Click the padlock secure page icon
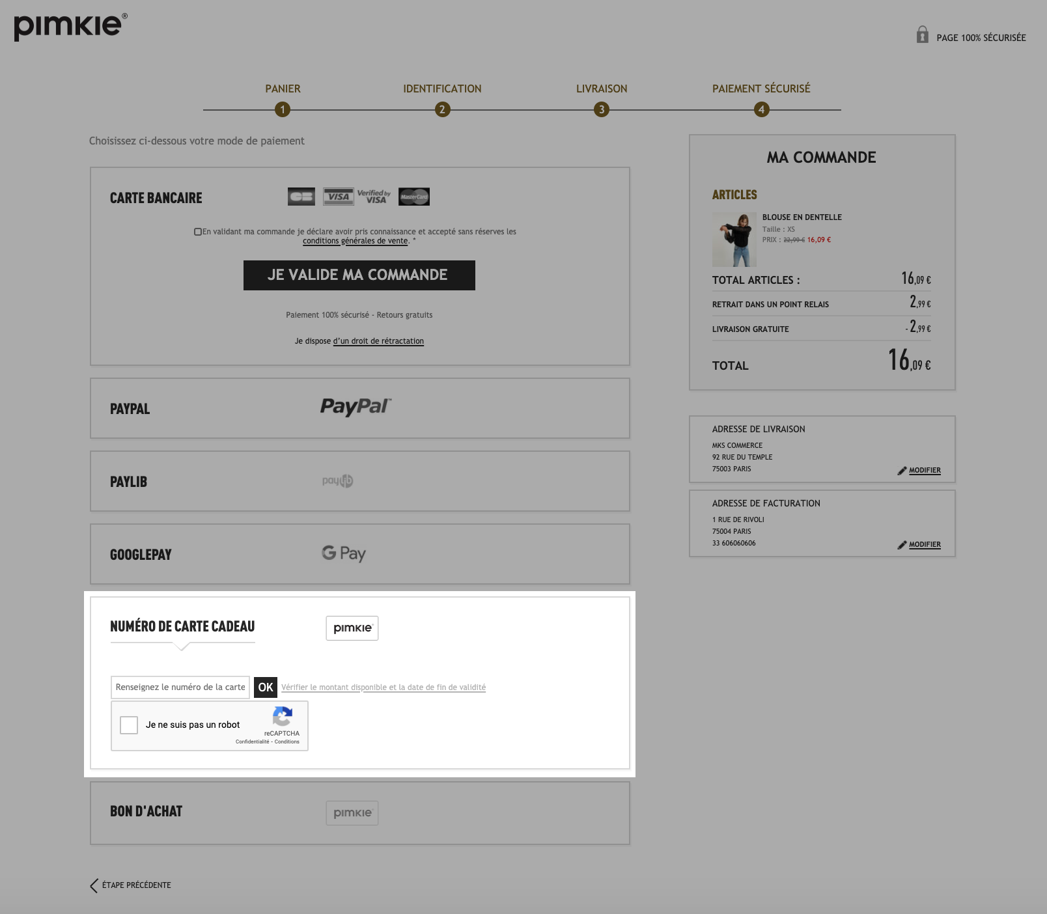The height and width of the screenshot is (914, 1047). [x=922, y=35]
